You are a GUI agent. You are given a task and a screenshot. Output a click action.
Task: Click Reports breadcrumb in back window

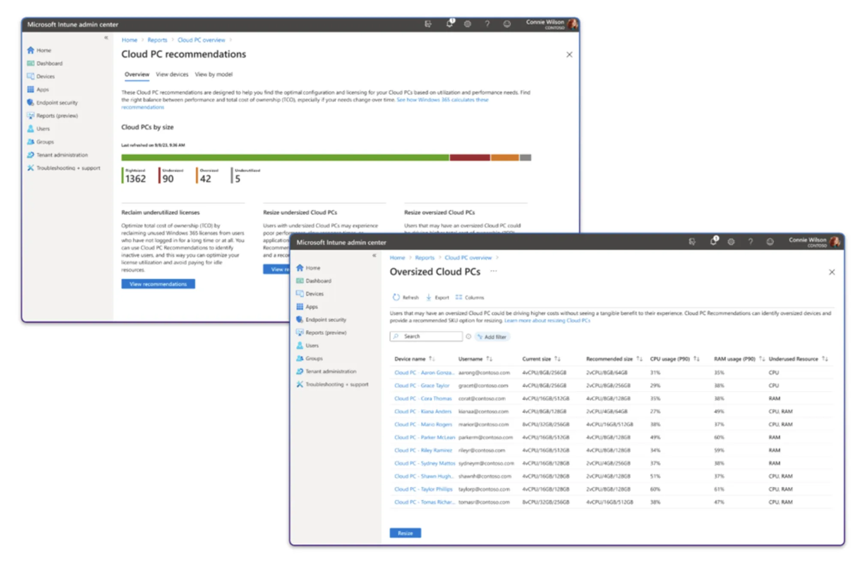pos(157,40)
